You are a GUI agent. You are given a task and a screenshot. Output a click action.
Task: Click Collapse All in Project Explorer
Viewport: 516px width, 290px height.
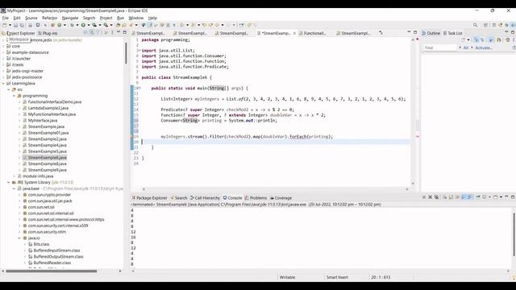click(85, 33)
